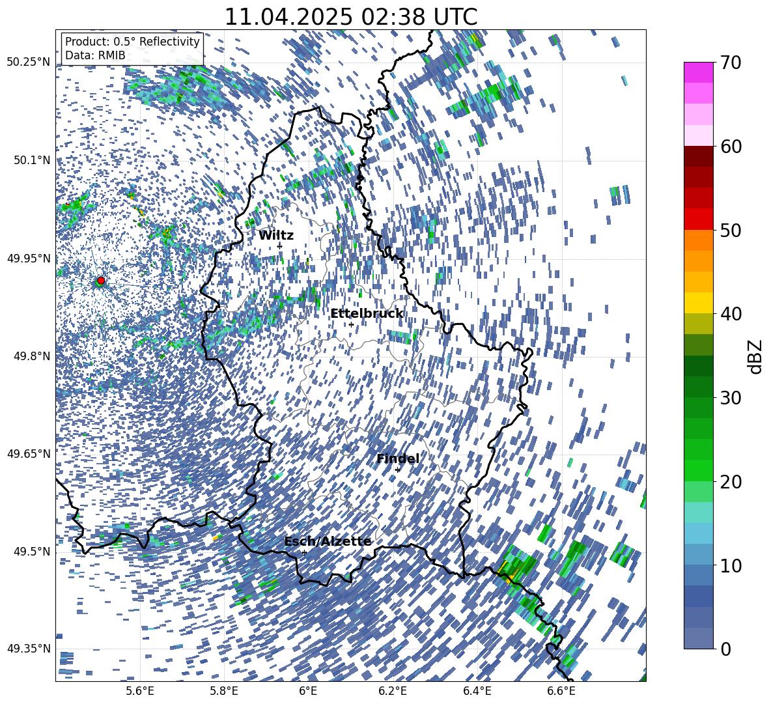Click the 49.5°N latitude tick label
Image resolution: width=771 pixels, height=704 pixels.
(x=31, y=552)
